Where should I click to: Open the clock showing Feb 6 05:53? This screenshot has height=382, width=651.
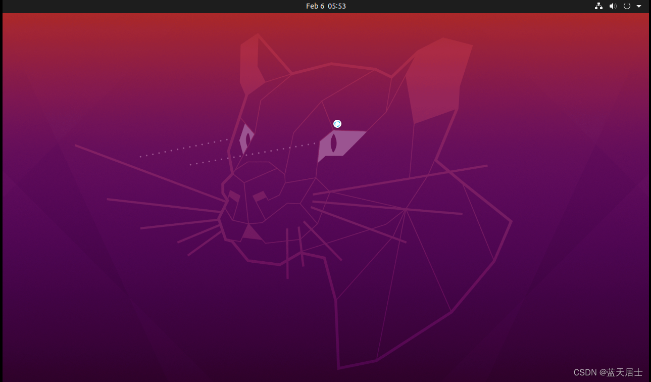click(326, 6)
